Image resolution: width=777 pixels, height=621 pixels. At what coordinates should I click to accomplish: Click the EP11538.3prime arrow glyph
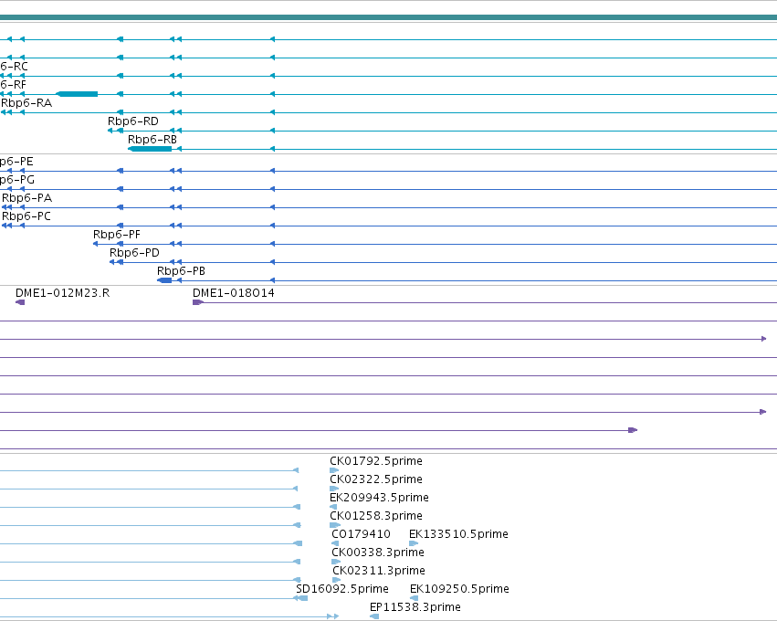pos(374,617)
